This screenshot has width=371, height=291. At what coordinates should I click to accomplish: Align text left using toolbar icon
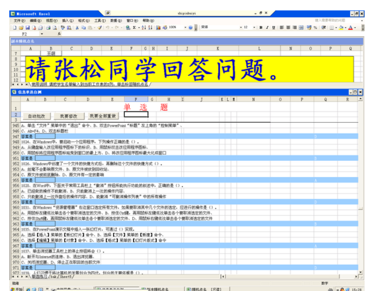(281, 28)
